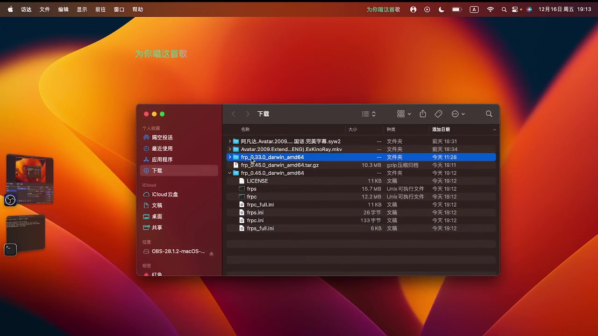Open the Apple menu
This screenshot has height=336, width=598.
(10, 9)
